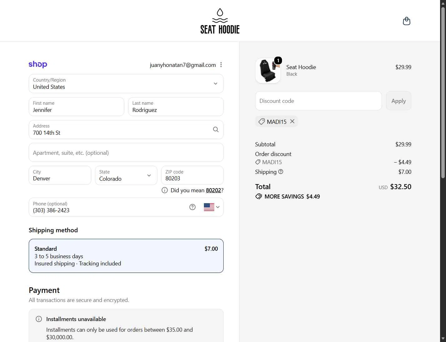Click the Shop pay logo
Screen dimensions: 446x342
38,64
